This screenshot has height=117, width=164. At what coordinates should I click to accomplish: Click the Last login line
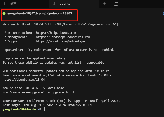point(47,105)
